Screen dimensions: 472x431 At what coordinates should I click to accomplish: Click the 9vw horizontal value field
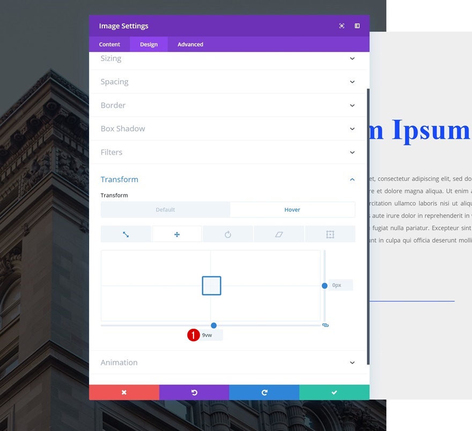pyautogui.click(x=212, y=335)
